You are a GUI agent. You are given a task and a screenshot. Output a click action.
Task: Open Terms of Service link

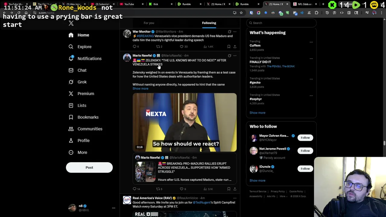(258, 192)
